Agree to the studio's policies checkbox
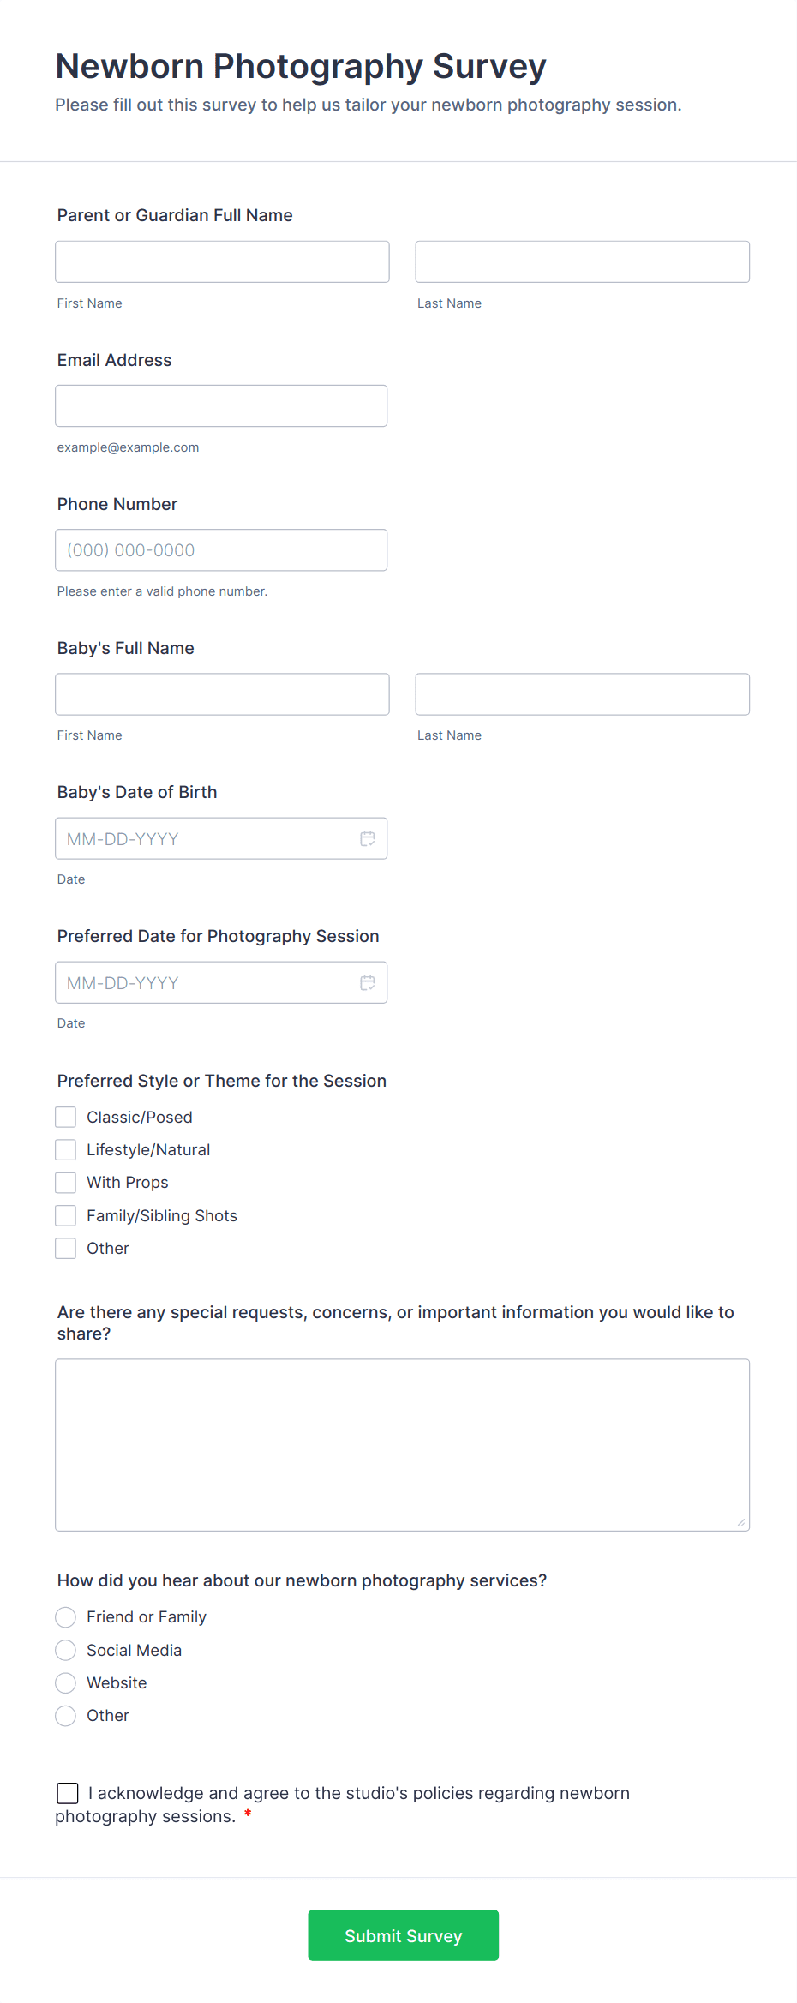Screen dimensions: 797x2003 click(x=68, y=1793)
